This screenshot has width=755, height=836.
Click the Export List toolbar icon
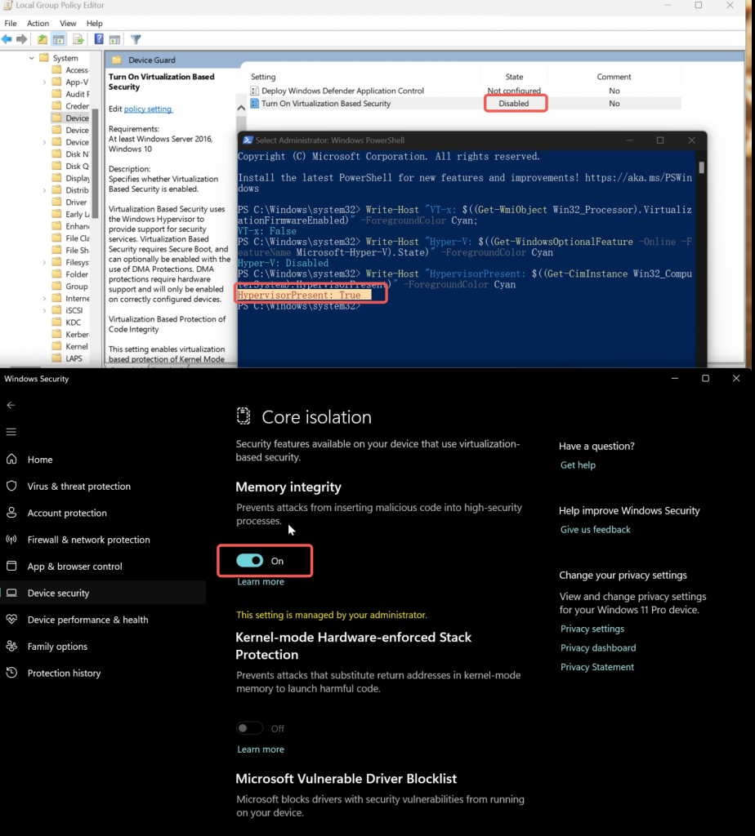tap(78, 39)
